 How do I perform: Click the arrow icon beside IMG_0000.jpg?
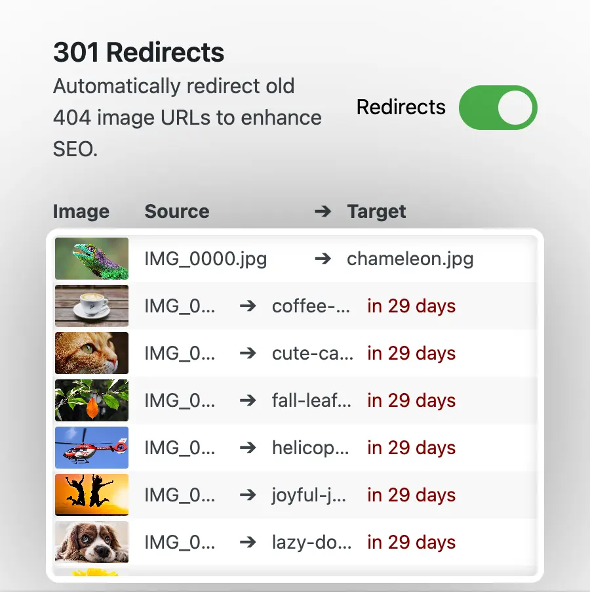coord(323,259)
